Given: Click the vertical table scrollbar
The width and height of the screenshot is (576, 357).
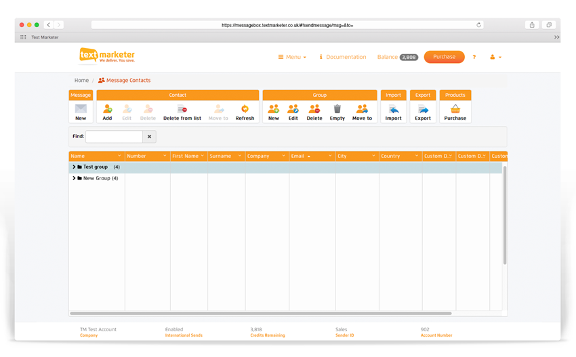Looking at the screenshot, I should (505, 215).
